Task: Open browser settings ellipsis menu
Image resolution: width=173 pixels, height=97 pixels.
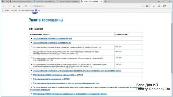Action: tap(170, 6)
